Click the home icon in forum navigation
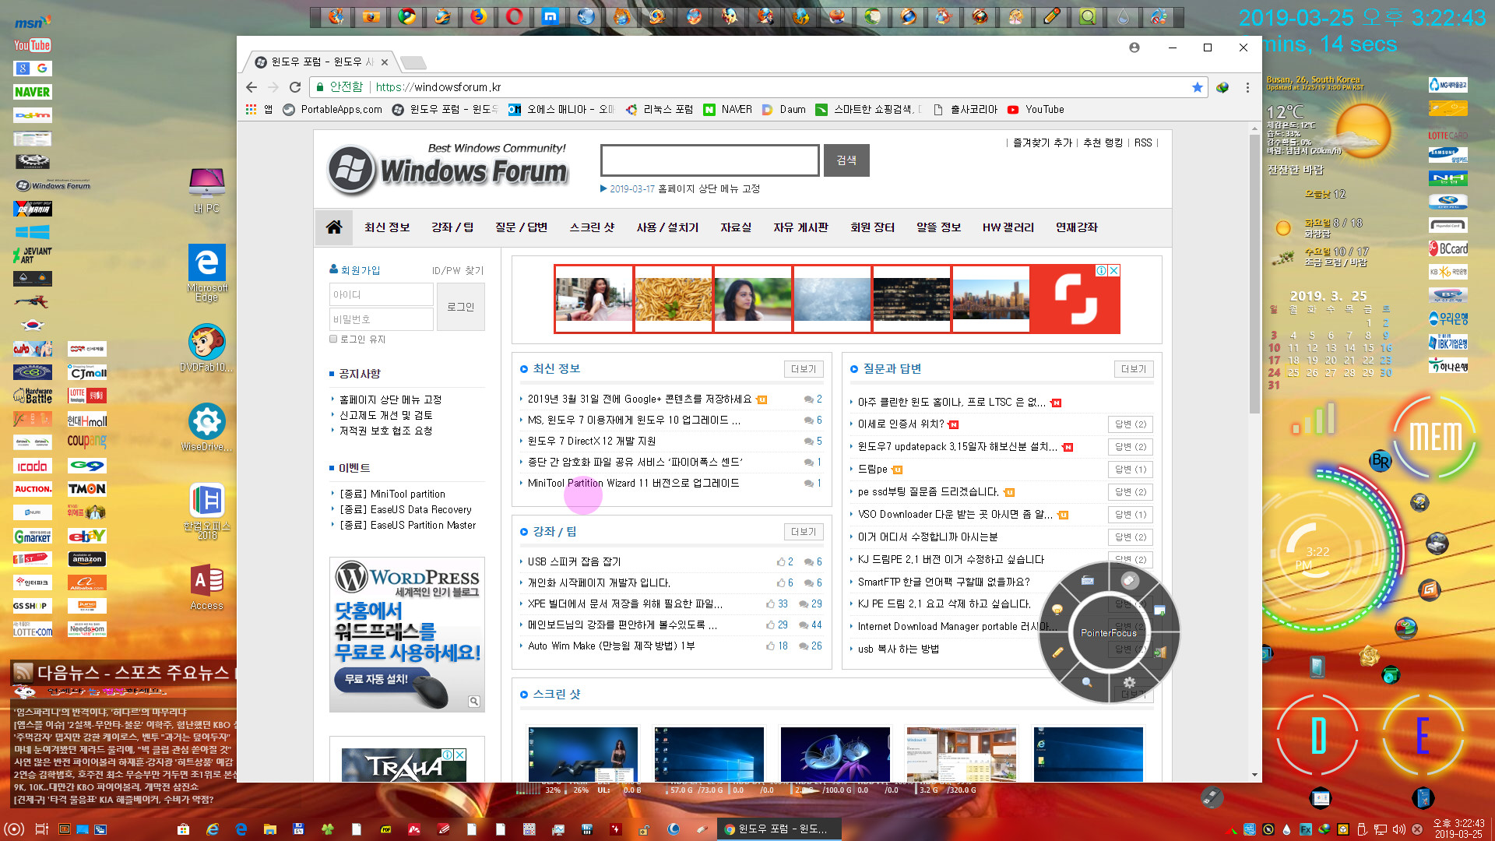Image resolution: width=1495 pixels, height=841 pixels. 334,227
